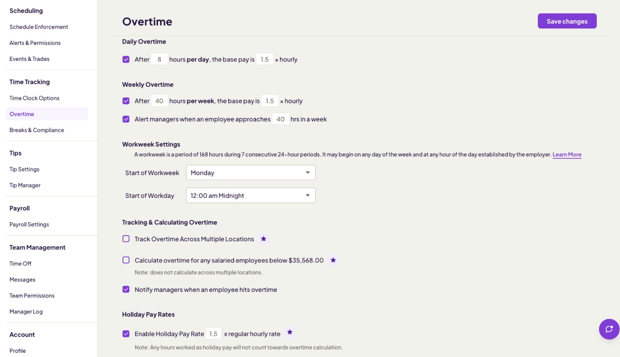
Task: Open Tip Manager from sidebar
Action: [25, 185]
